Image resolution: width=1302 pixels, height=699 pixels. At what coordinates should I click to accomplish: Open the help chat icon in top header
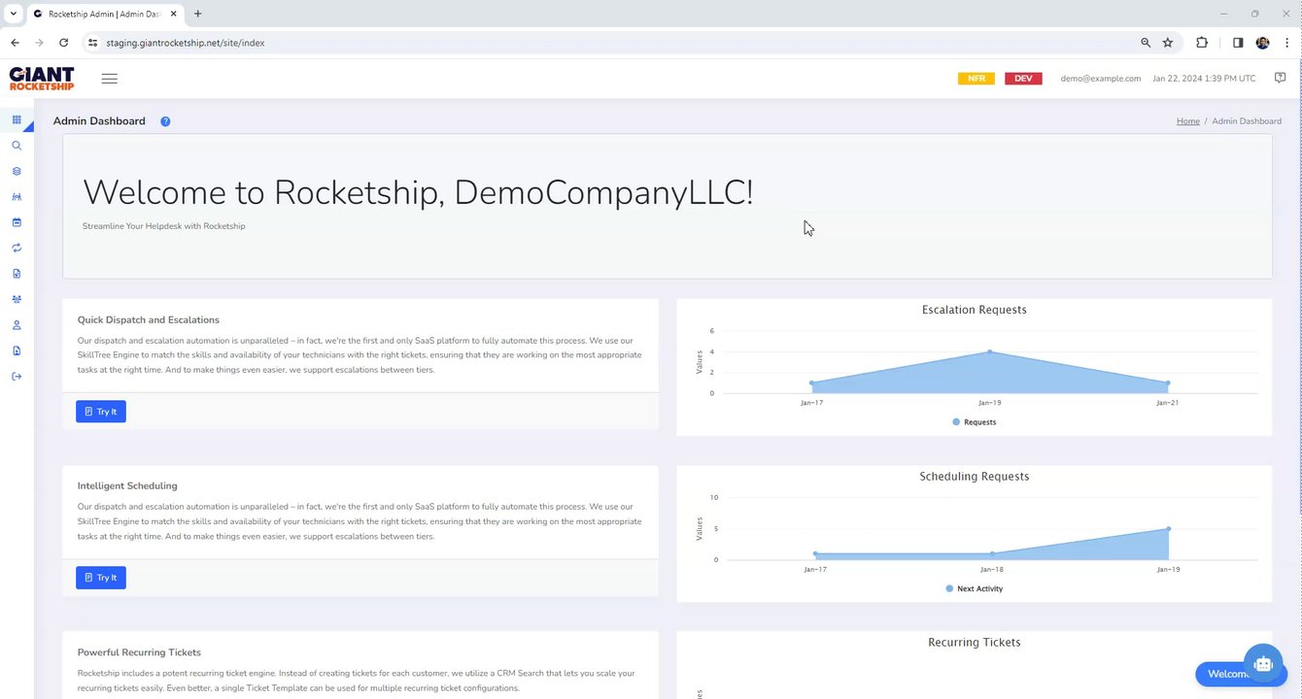(1280, 79)
